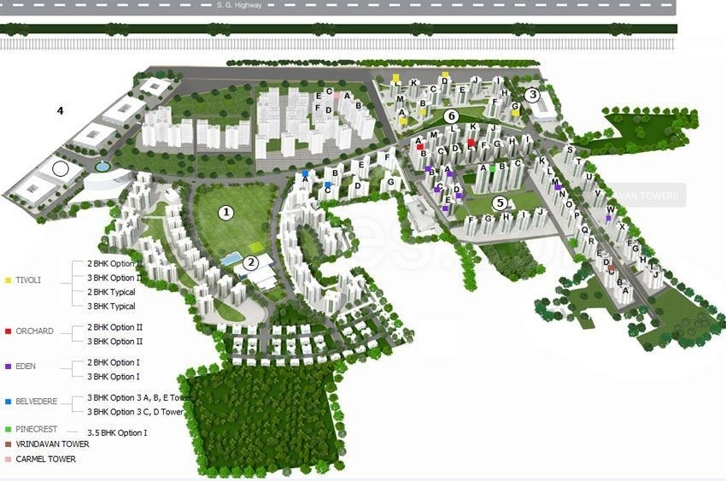Select the purple Eden legend swatch

point(8,367)
